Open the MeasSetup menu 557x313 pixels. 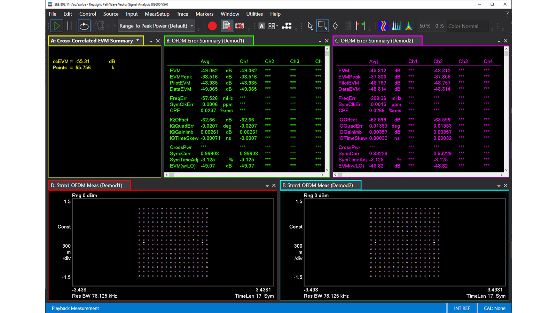click(x=157, y=14)
